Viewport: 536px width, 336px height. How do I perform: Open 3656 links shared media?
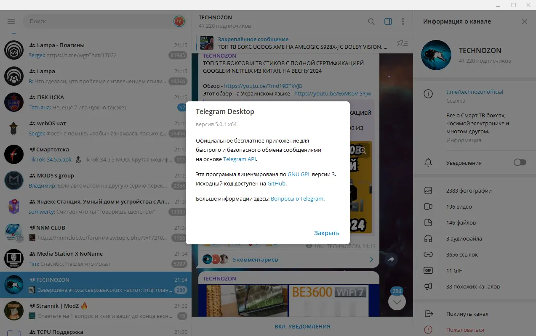(x=475, y=254)
